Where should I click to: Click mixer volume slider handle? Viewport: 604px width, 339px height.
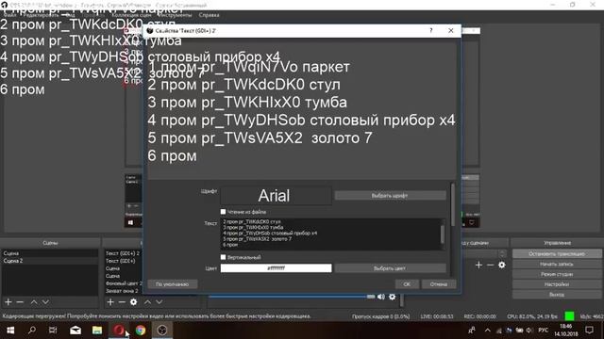point(371,297)
